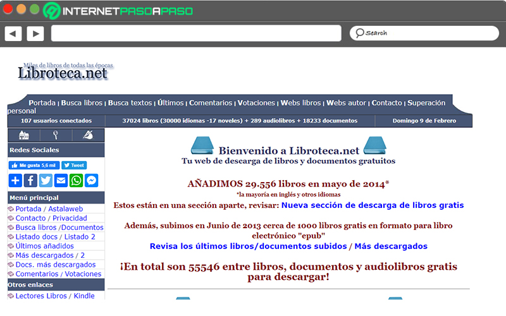Click the Domingo 9 de Febrero date
The width and height of the screenshot is (506, 316).
[424, 121]
